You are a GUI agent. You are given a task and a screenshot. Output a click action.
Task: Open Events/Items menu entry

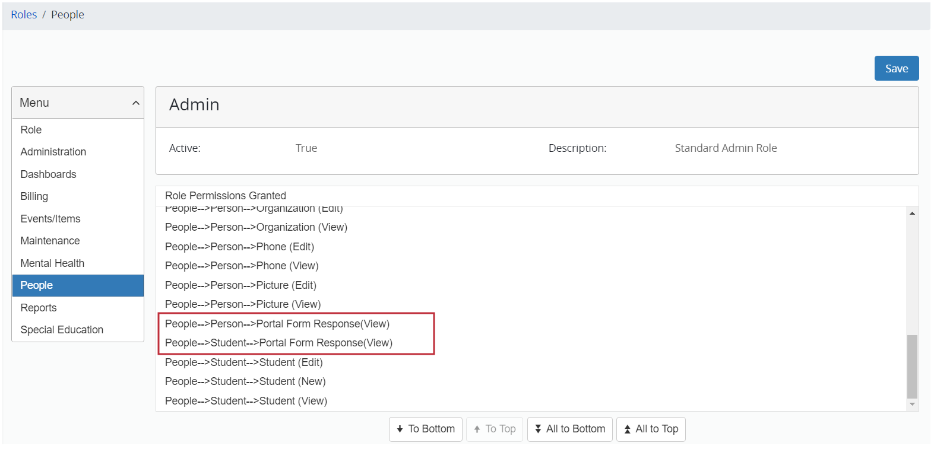click(x=50, y=219)
